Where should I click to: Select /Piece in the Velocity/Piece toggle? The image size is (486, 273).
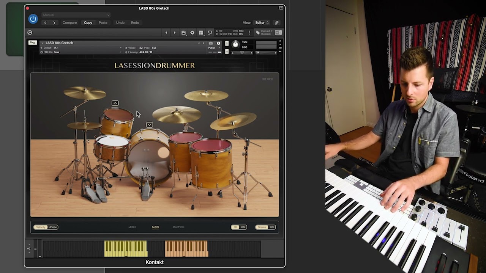53,227
